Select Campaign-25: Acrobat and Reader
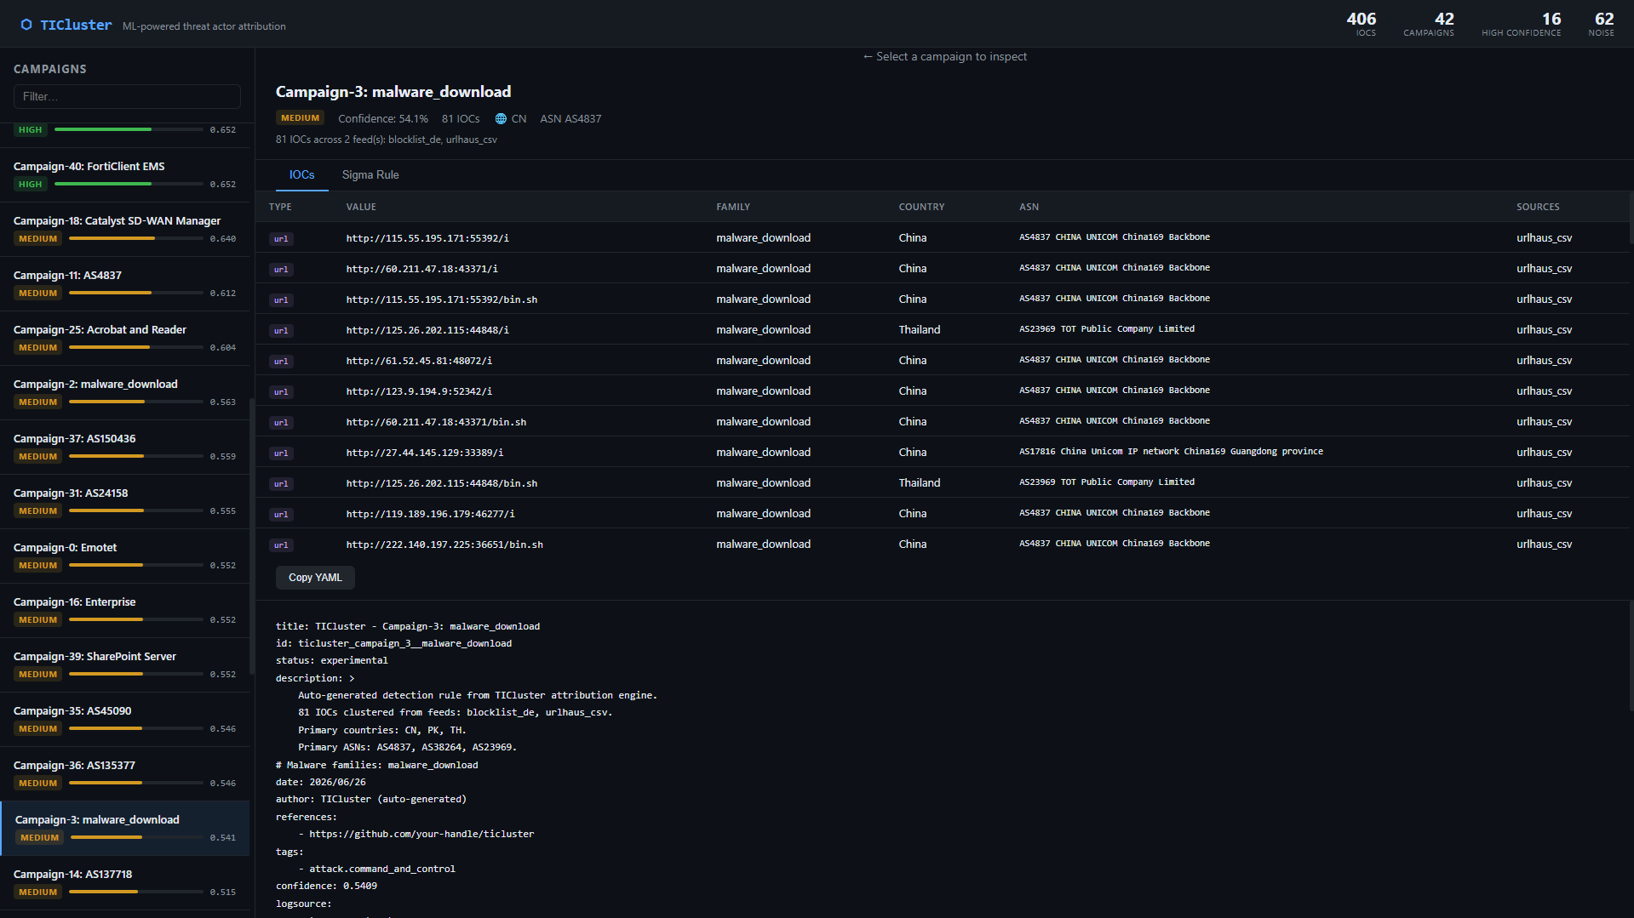Viewport: 1634px width, 918px height. click(x=125, y=338)
